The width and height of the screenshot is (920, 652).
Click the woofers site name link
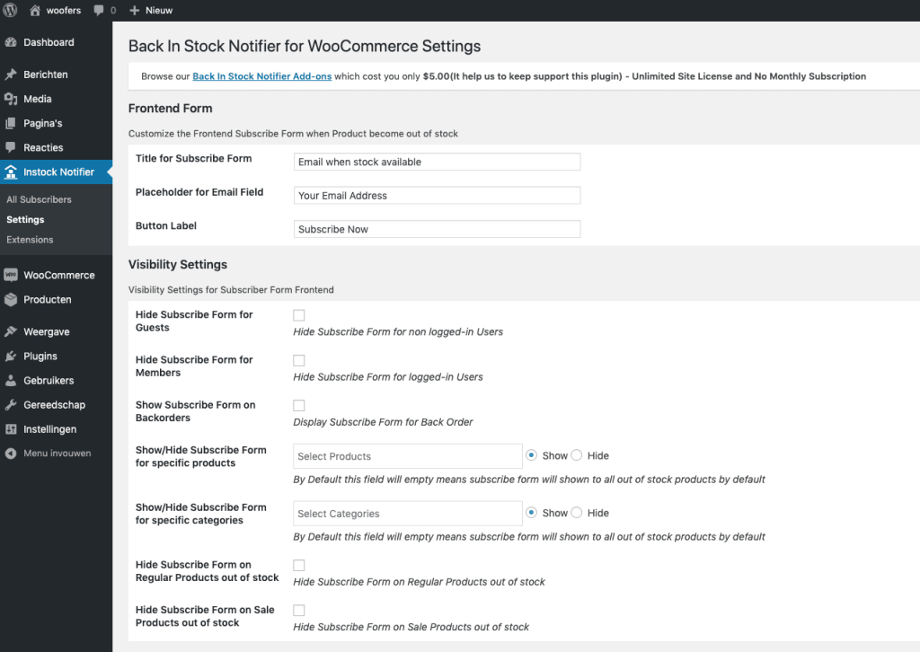tap(64, 11)
